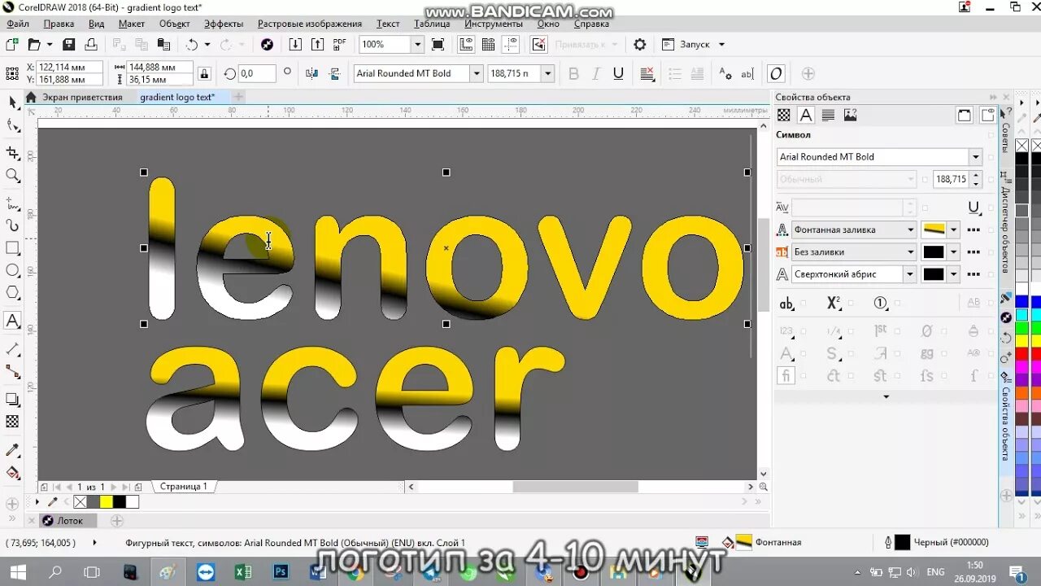Select the Interactive Fill bucket tool
Image resolution: width=1041 pixels, height=586 pixels.
tap(12, 473)
